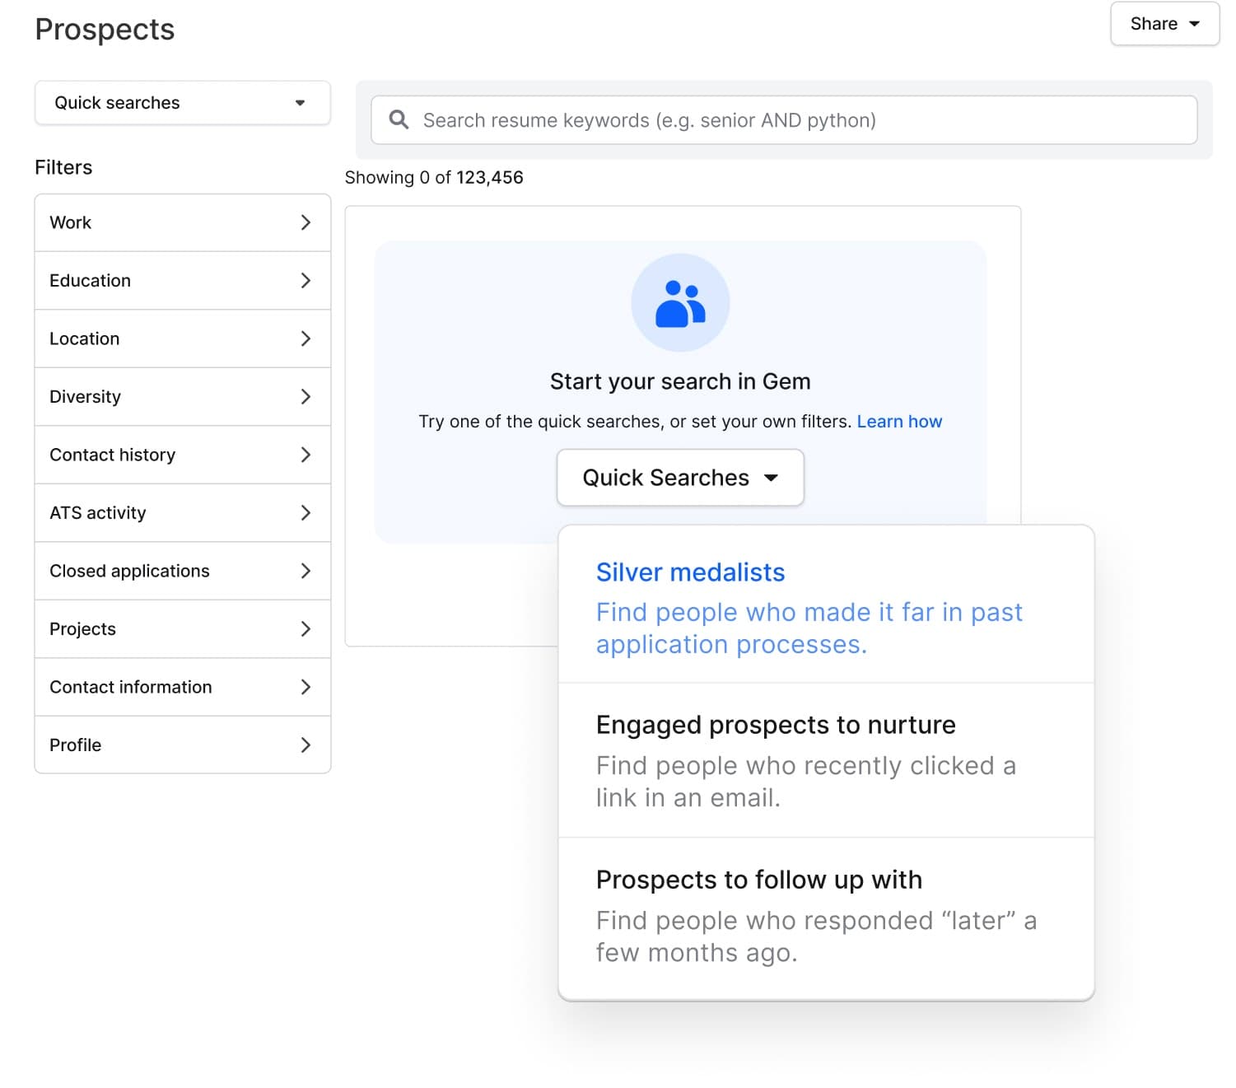Viewport: 1236px width, 1088px height.
Task: Expand the Contact history filter
Action: [x=182, y=455]
